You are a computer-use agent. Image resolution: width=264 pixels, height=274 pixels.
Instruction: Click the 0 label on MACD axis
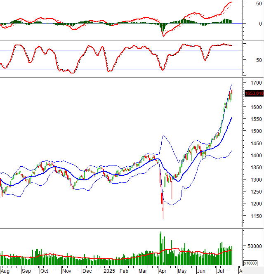(x=260, y=24)
